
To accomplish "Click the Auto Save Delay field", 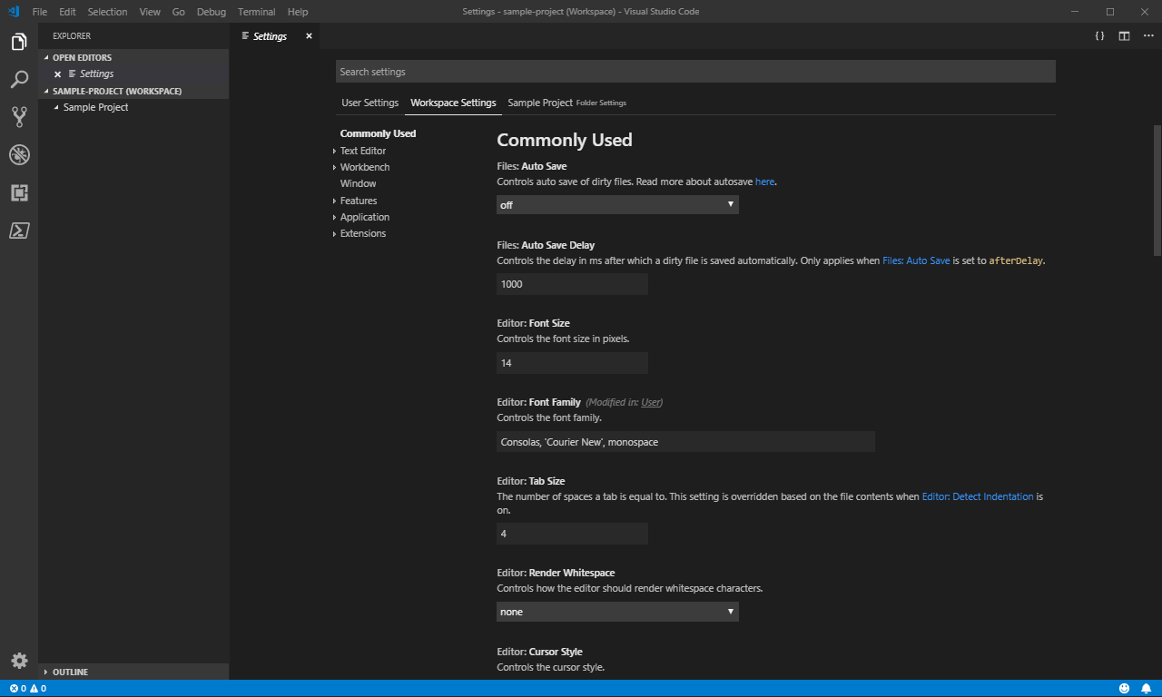I will coord(572,284).
